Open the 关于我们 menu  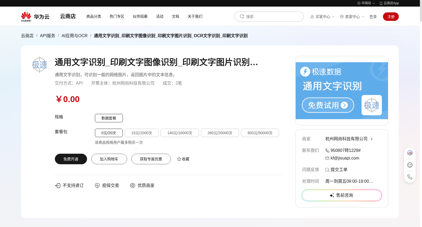point(195,16)
